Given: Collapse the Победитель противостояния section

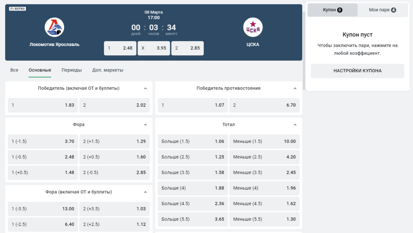Looking at the screenshot, I should [295, 88].
